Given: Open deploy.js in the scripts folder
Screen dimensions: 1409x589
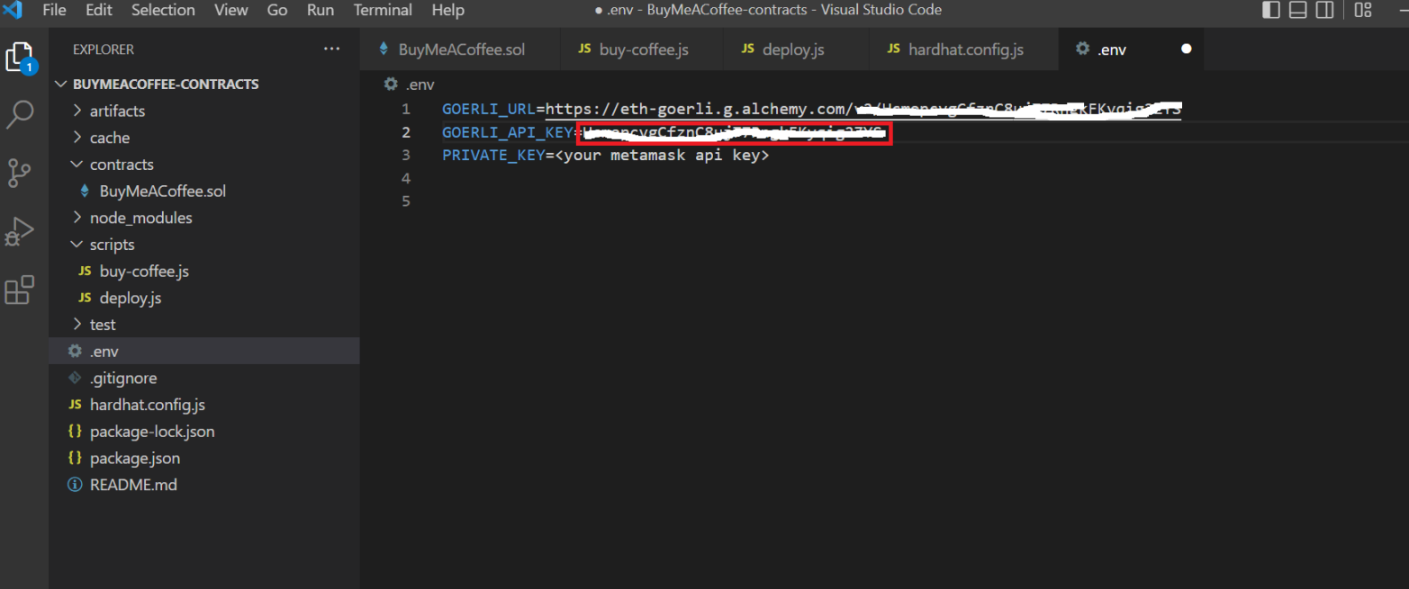Looking at the screenshot, I should point(131,298).
